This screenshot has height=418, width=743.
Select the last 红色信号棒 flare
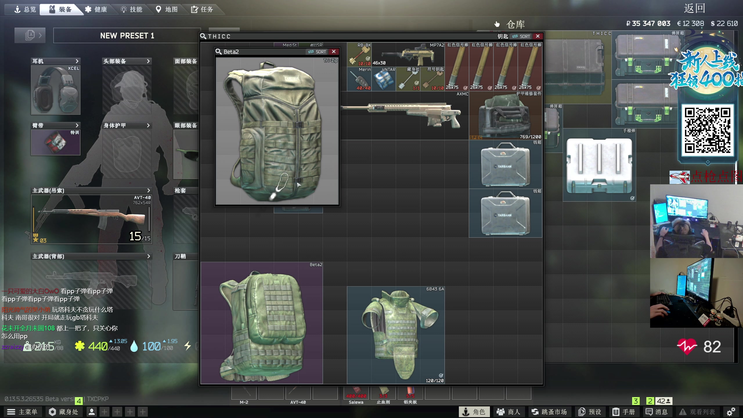[x=530, y=67]
